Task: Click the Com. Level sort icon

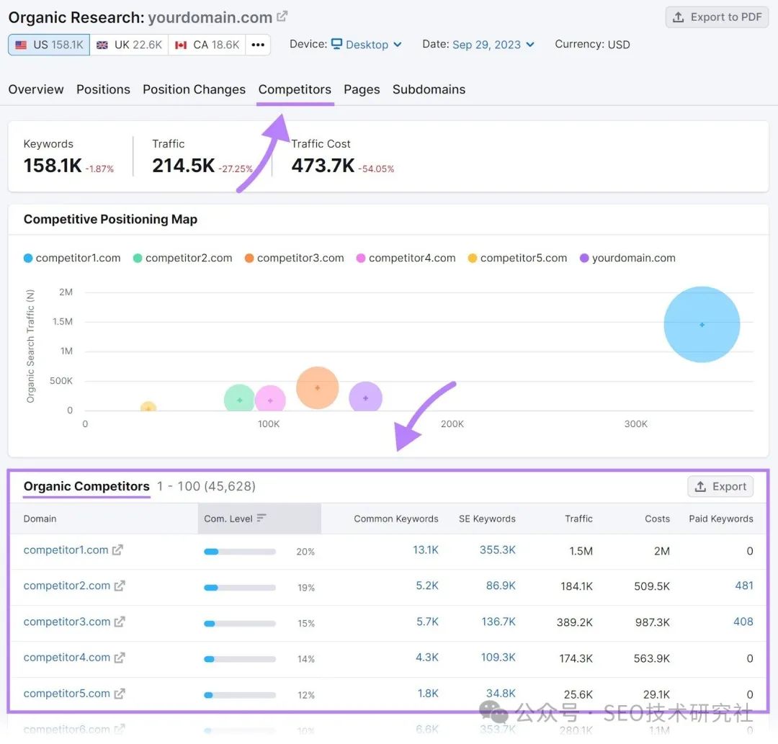Action: tap(261, 519)
